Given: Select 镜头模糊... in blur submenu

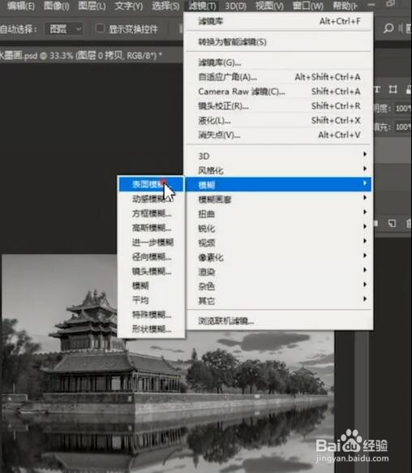Looking at the screenshot, I should pyautogui.click(x=151, y=271).
